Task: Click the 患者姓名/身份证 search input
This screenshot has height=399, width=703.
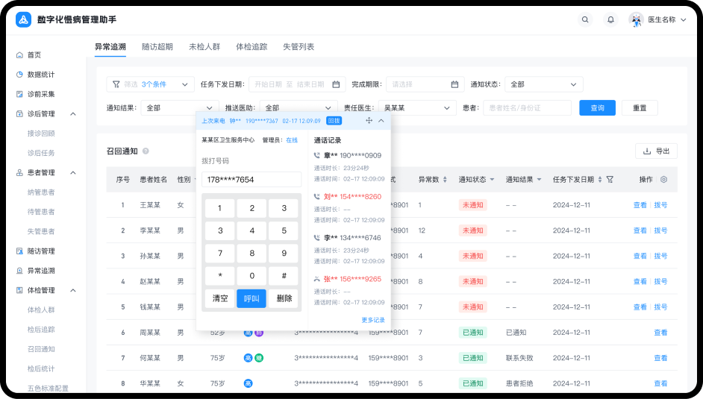Action: [x=526, y=108]
